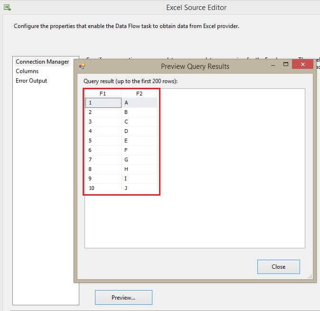Select cell with value 3 in F1
The height and width of the screenshot is (311, 320).
(x=103, y=122)
